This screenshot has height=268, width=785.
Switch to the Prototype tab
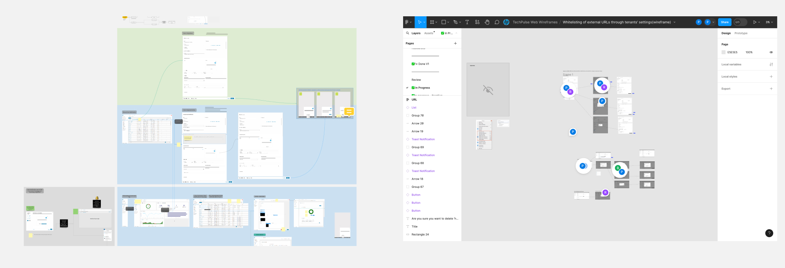point(741,33)
